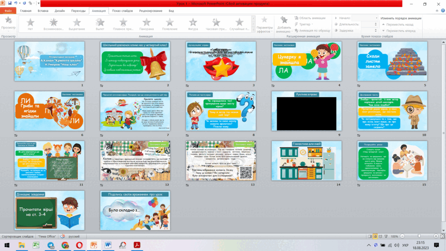Click the Opera browser taskbar icon
Viewport: 446px width, 251px height.
pos(79,245)
